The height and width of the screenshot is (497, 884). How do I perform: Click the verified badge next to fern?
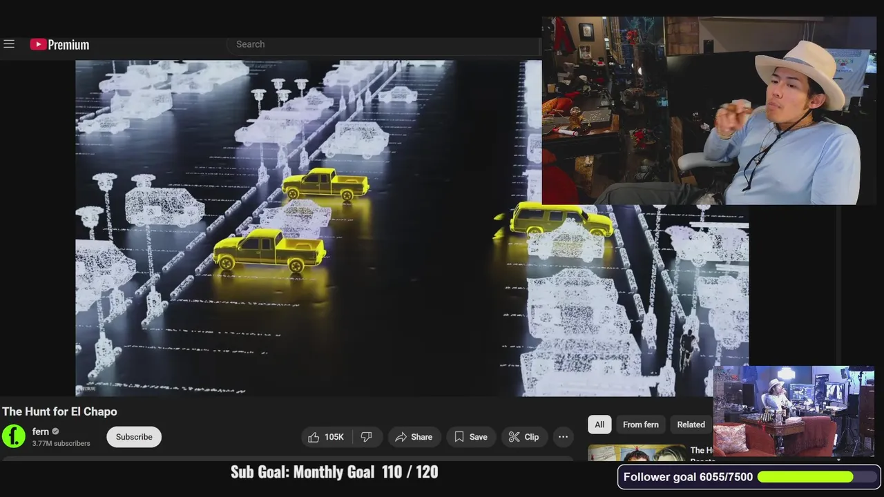(x=56, y=431)
